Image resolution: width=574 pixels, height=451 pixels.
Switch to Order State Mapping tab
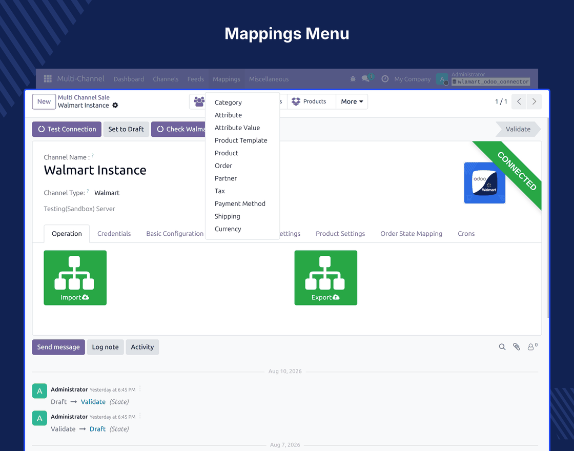click(x=411, y=234)
